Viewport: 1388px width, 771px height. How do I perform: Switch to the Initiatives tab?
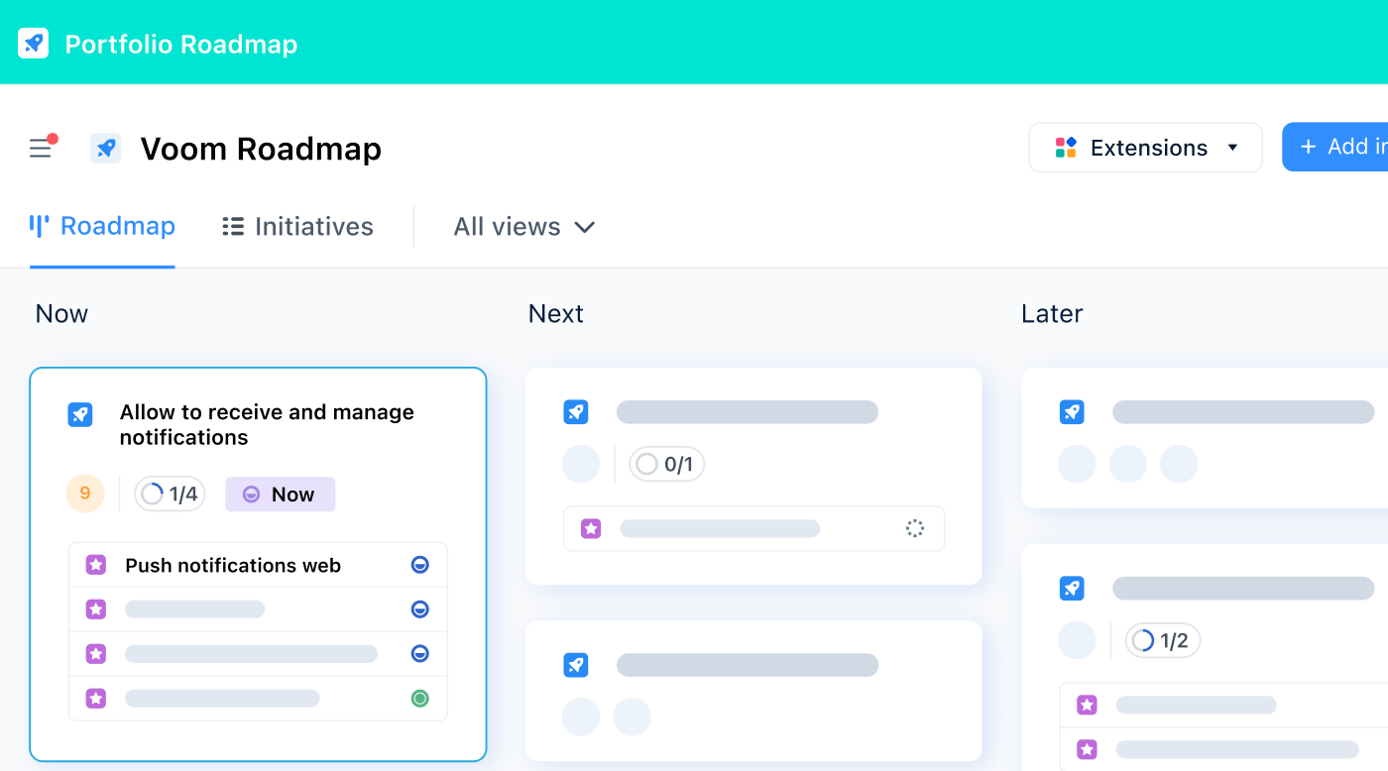[x=297, y=227]
